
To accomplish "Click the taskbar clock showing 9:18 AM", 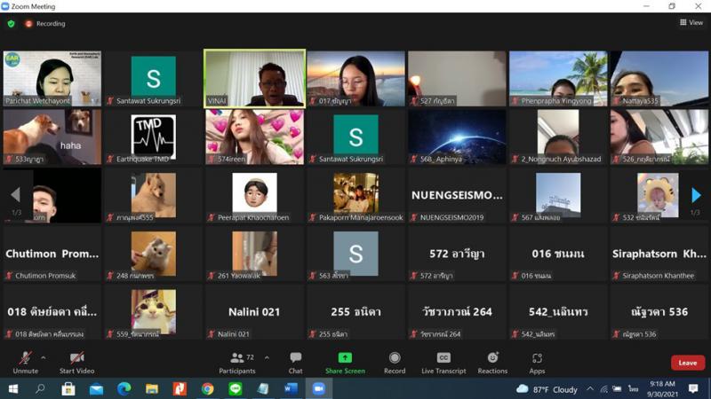I will [662, 389].
